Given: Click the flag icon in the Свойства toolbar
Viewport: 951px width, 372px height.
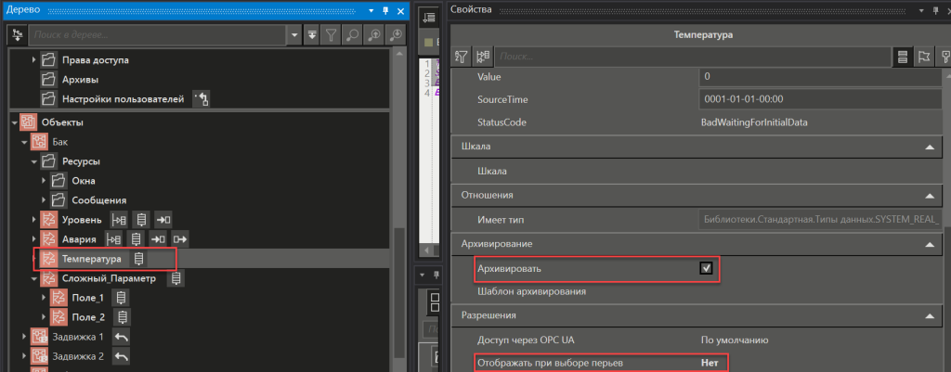Looking at the screenshot, I should 923,58.
